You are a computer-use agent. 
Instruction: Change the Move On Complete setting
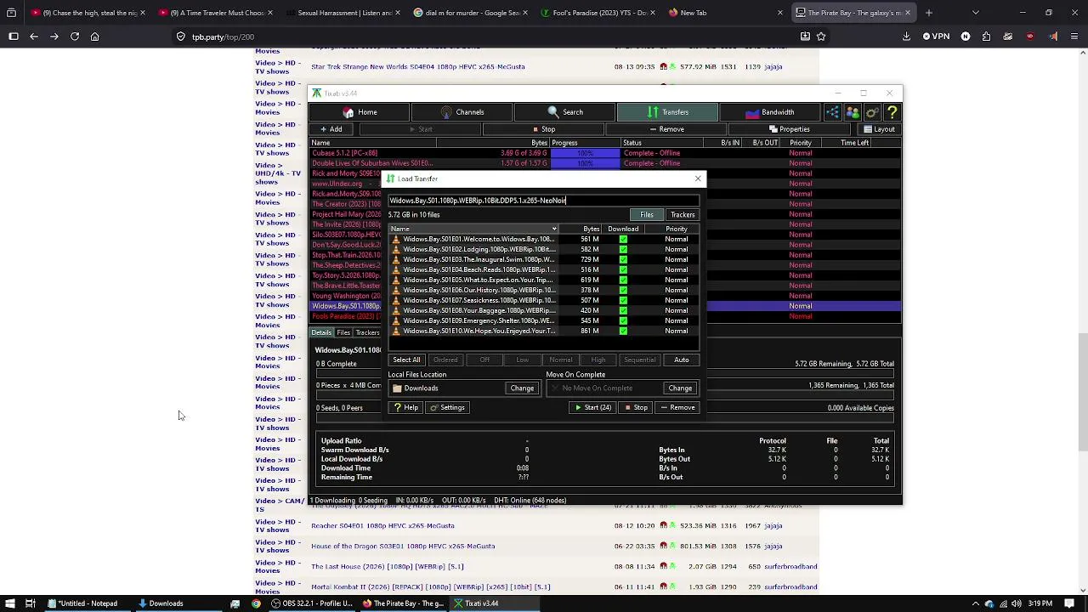pyautogui.click(x=680, y=388)
